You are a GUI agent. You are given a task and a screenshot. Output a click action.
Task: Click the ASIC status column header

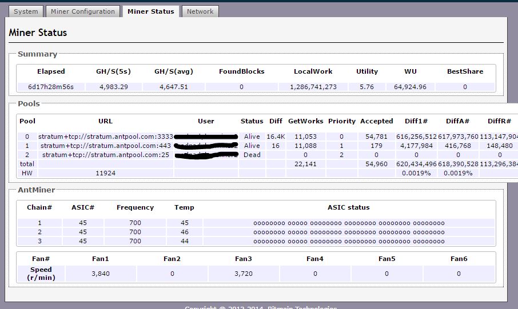point(348,207)
